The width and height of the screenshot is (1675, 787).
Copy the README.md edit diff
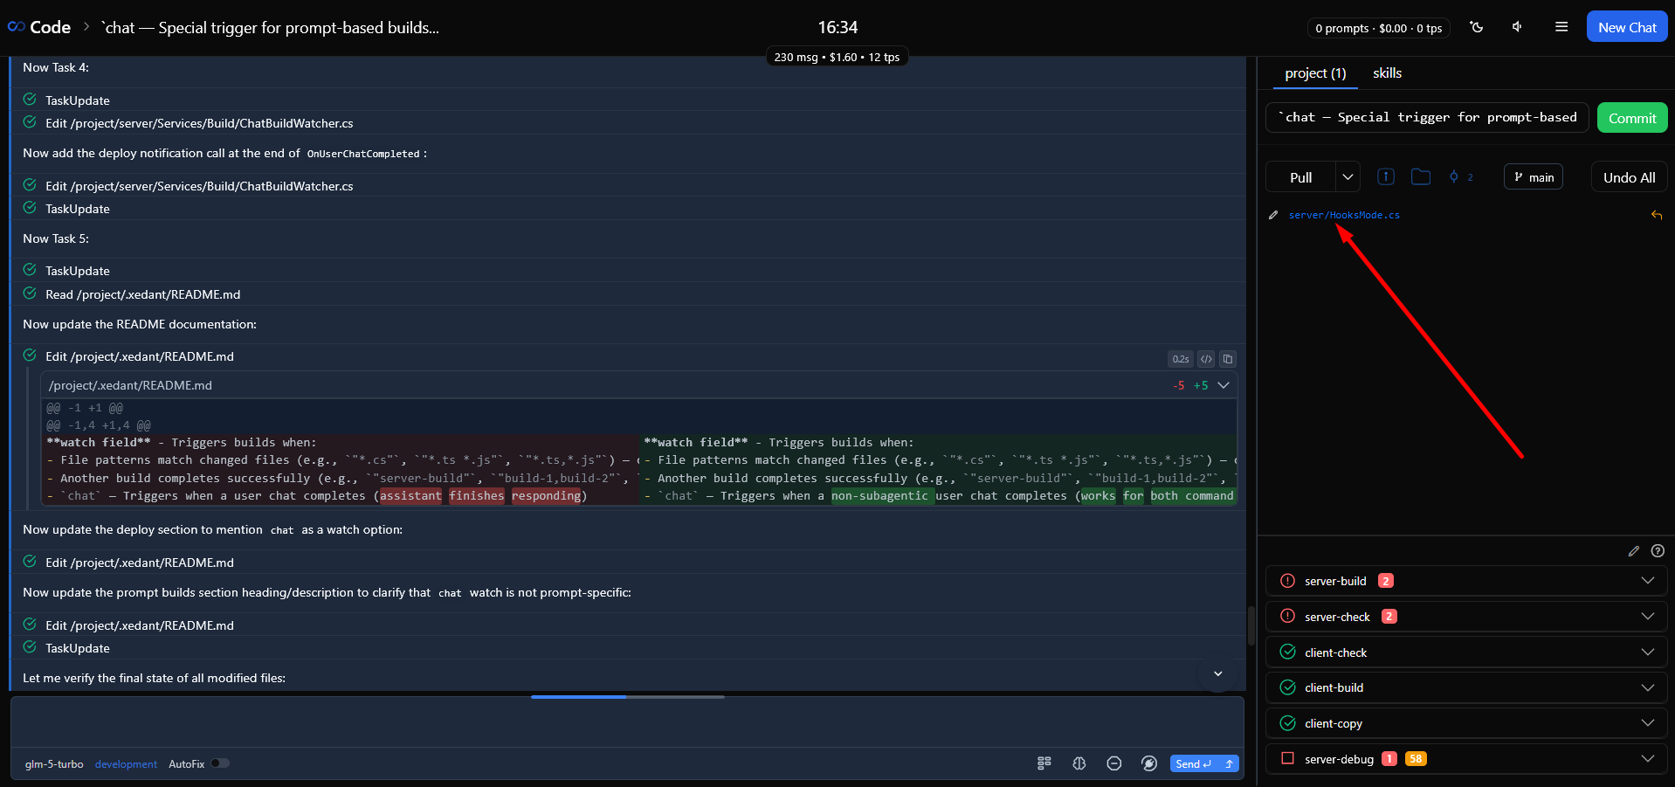pyautogui.click(x=1228, y=359)
